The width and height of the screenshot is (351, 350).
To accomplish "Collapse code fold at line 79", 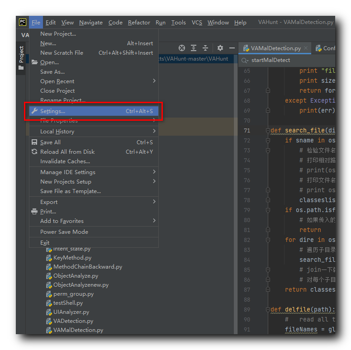I will tap(268, 210).
